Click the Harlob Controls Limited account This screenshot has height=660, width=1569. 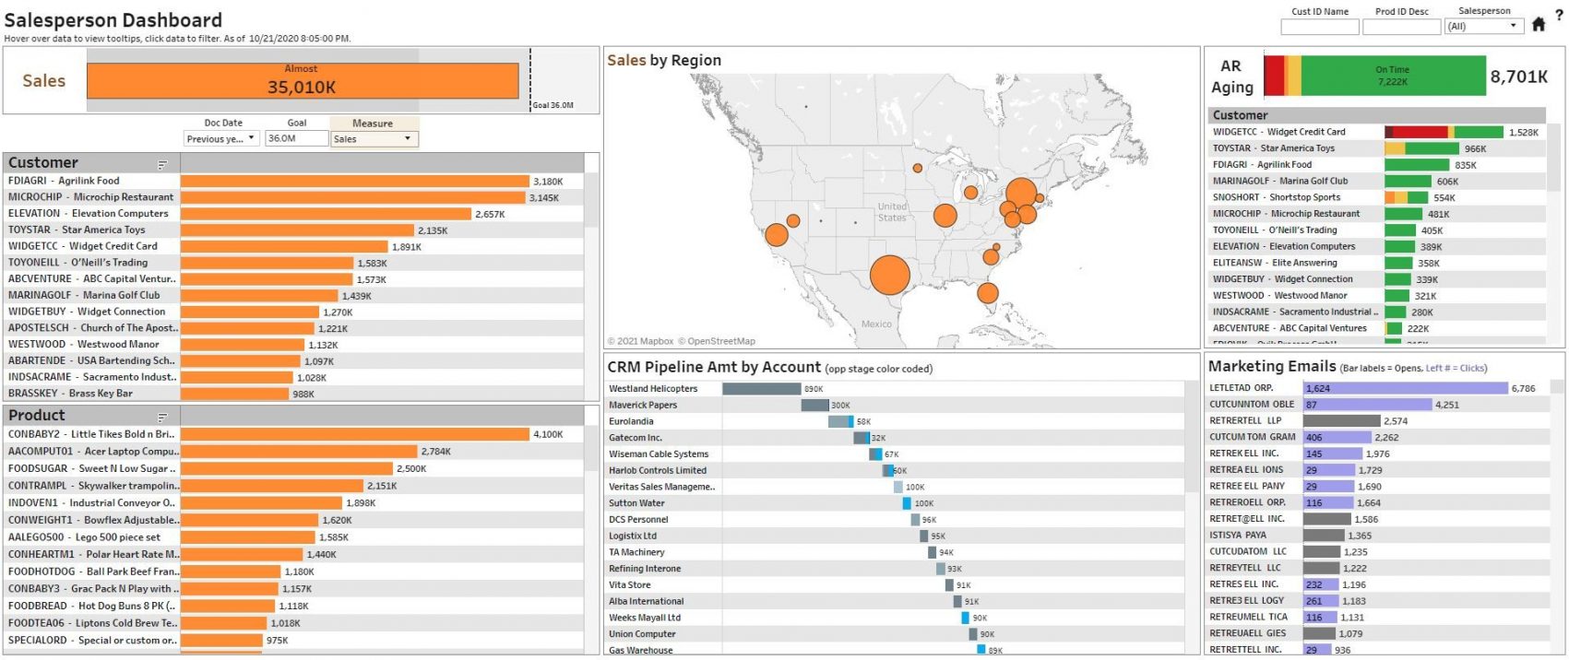[x=895, y=471]
